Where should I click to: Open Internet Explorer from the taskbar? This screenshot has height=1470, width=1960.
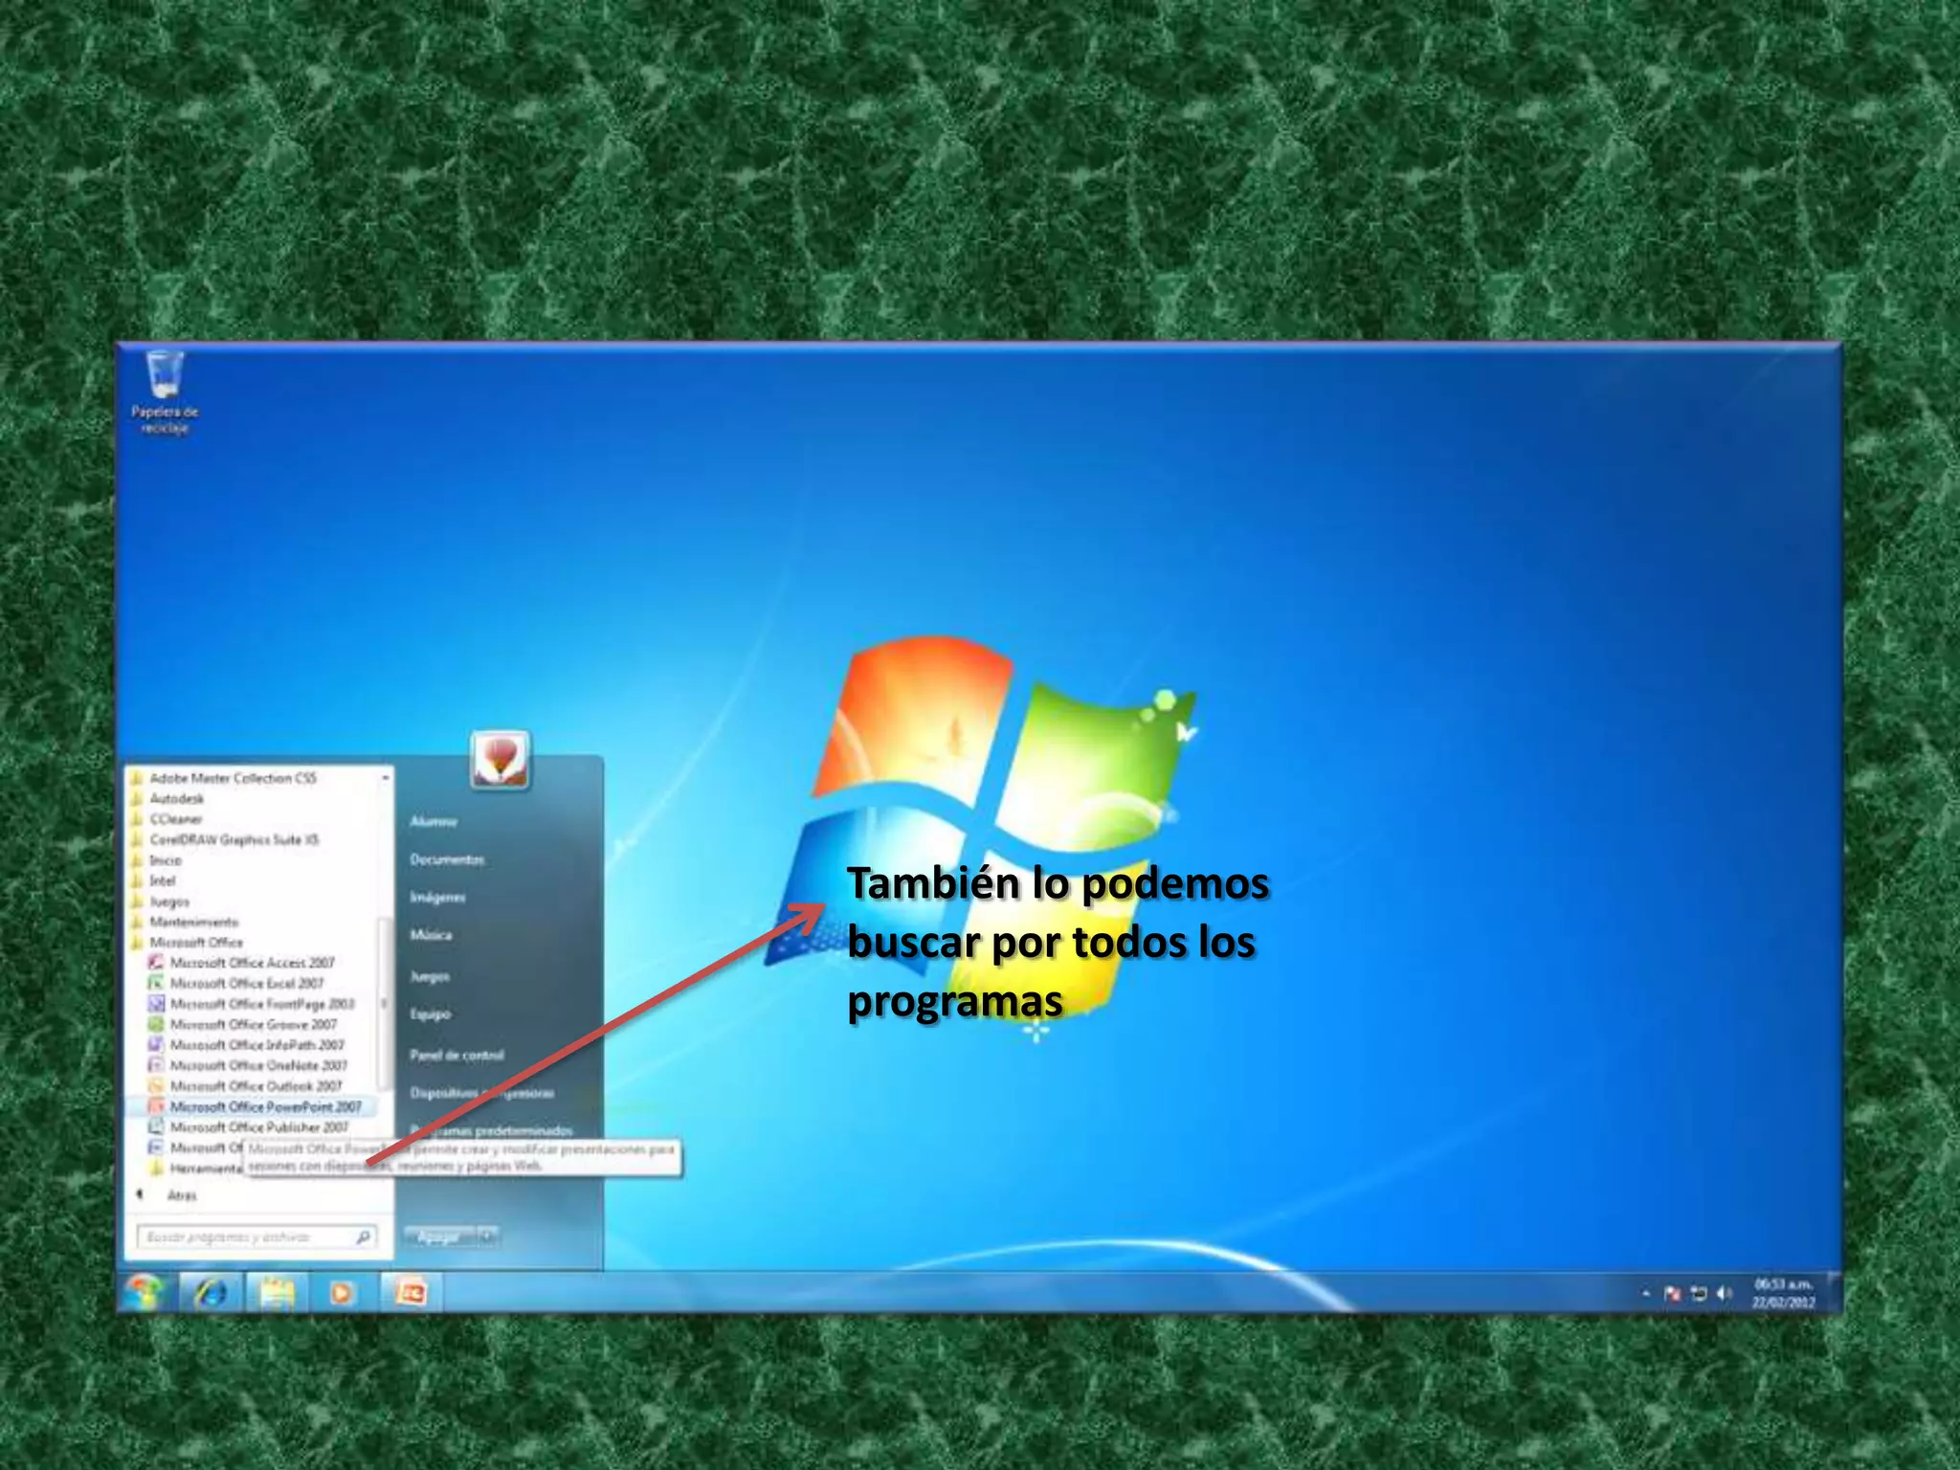212,1293
